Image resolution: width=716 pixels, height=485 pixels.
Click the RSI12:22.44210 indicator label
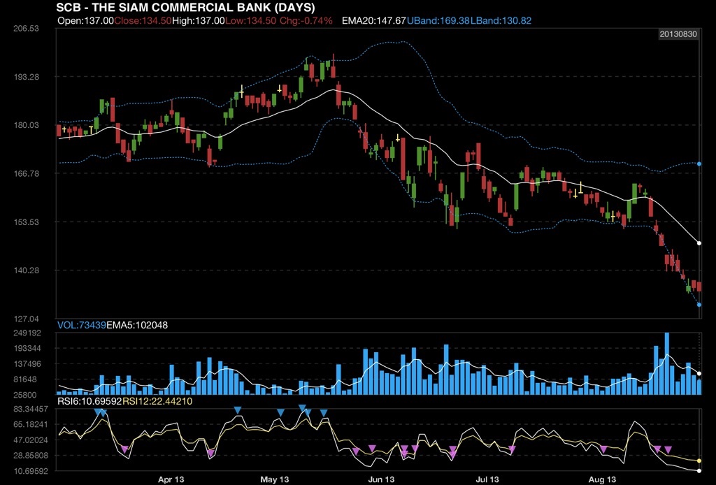point(157,402)
